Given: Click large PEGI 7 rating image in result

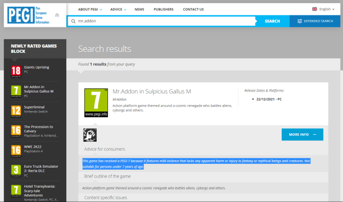Looking at the screenshot, I should point(96,103).
